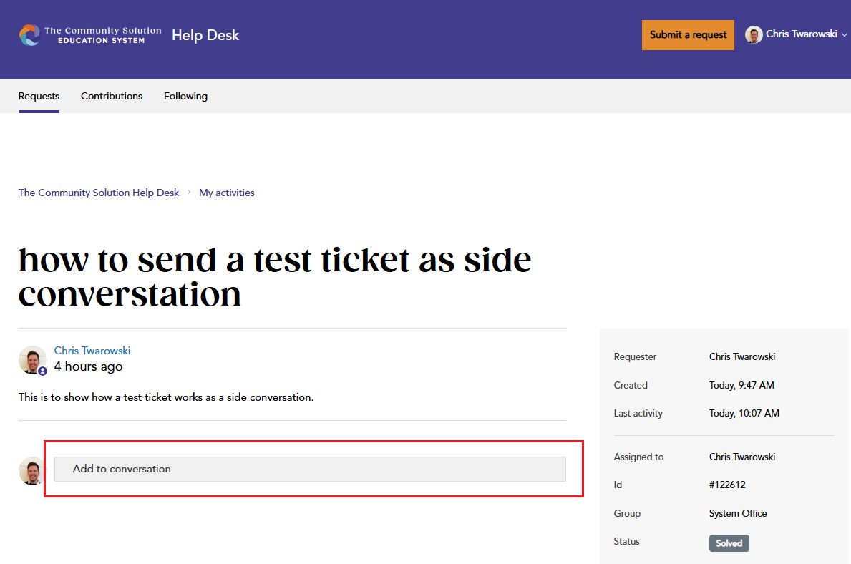
Task: Click the Chris Twarowski name in header
Action: click(801, 34)
